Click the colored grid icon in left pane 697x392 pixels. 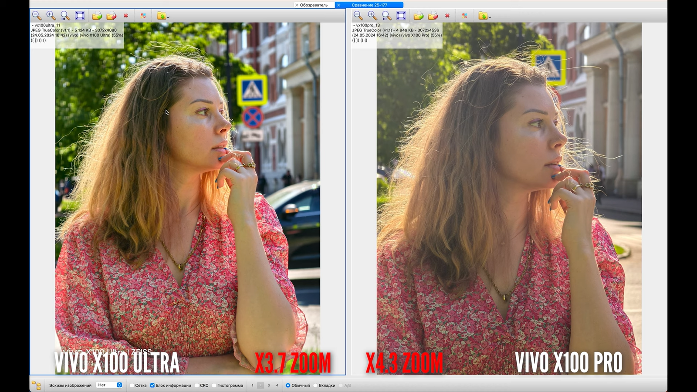143,16
